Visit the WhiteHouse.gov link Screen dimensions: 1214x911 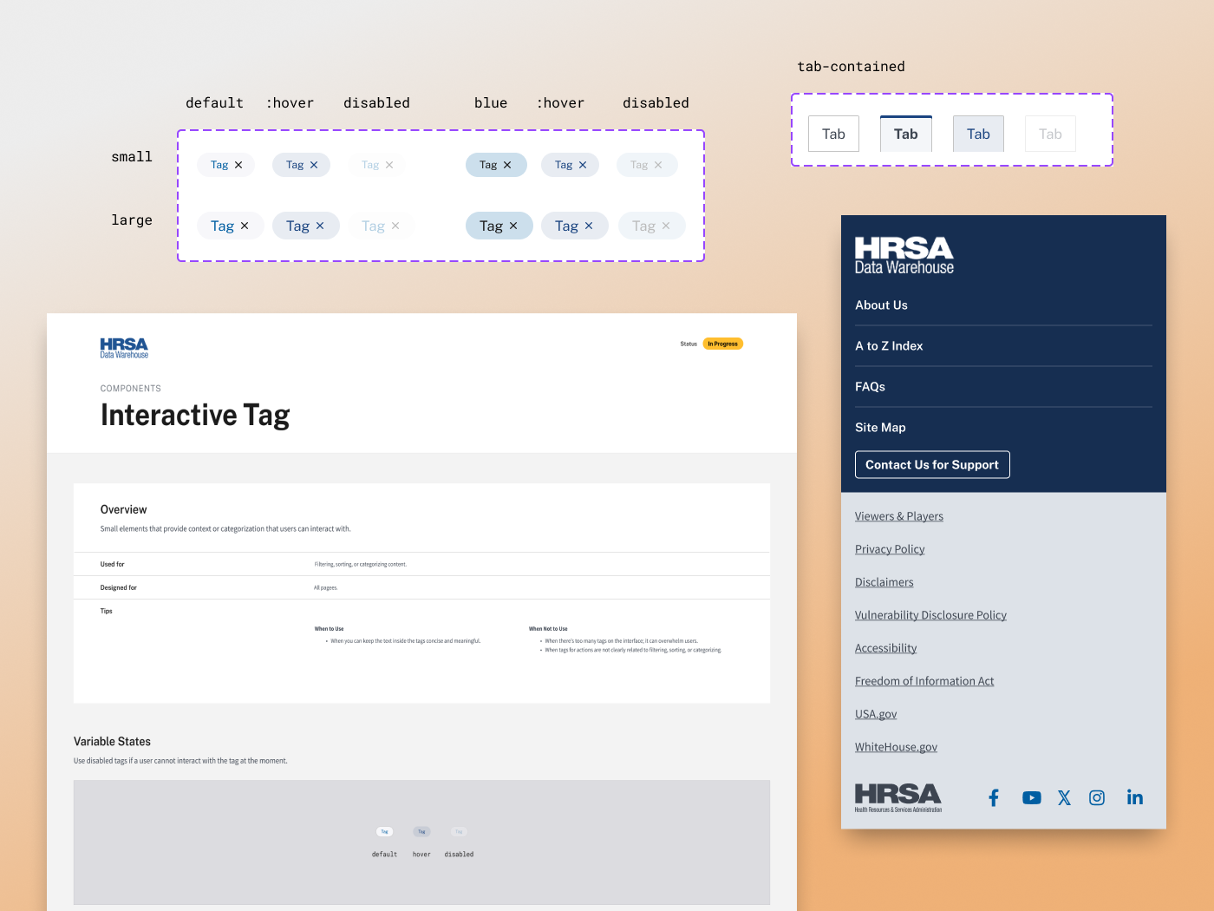point(896,747)
